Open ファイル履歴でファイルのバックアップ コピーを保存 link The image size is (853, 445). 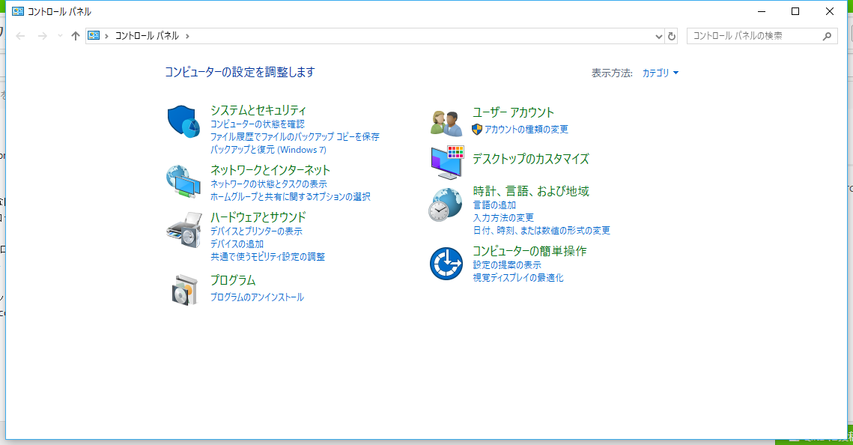pos(295,137)
